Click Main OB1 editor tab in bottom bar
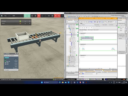The width and height of the screenshot is (128, 96). tap(86, 79)
